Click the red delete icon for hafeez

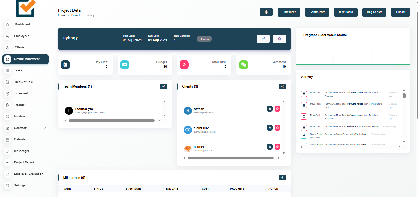277,109
